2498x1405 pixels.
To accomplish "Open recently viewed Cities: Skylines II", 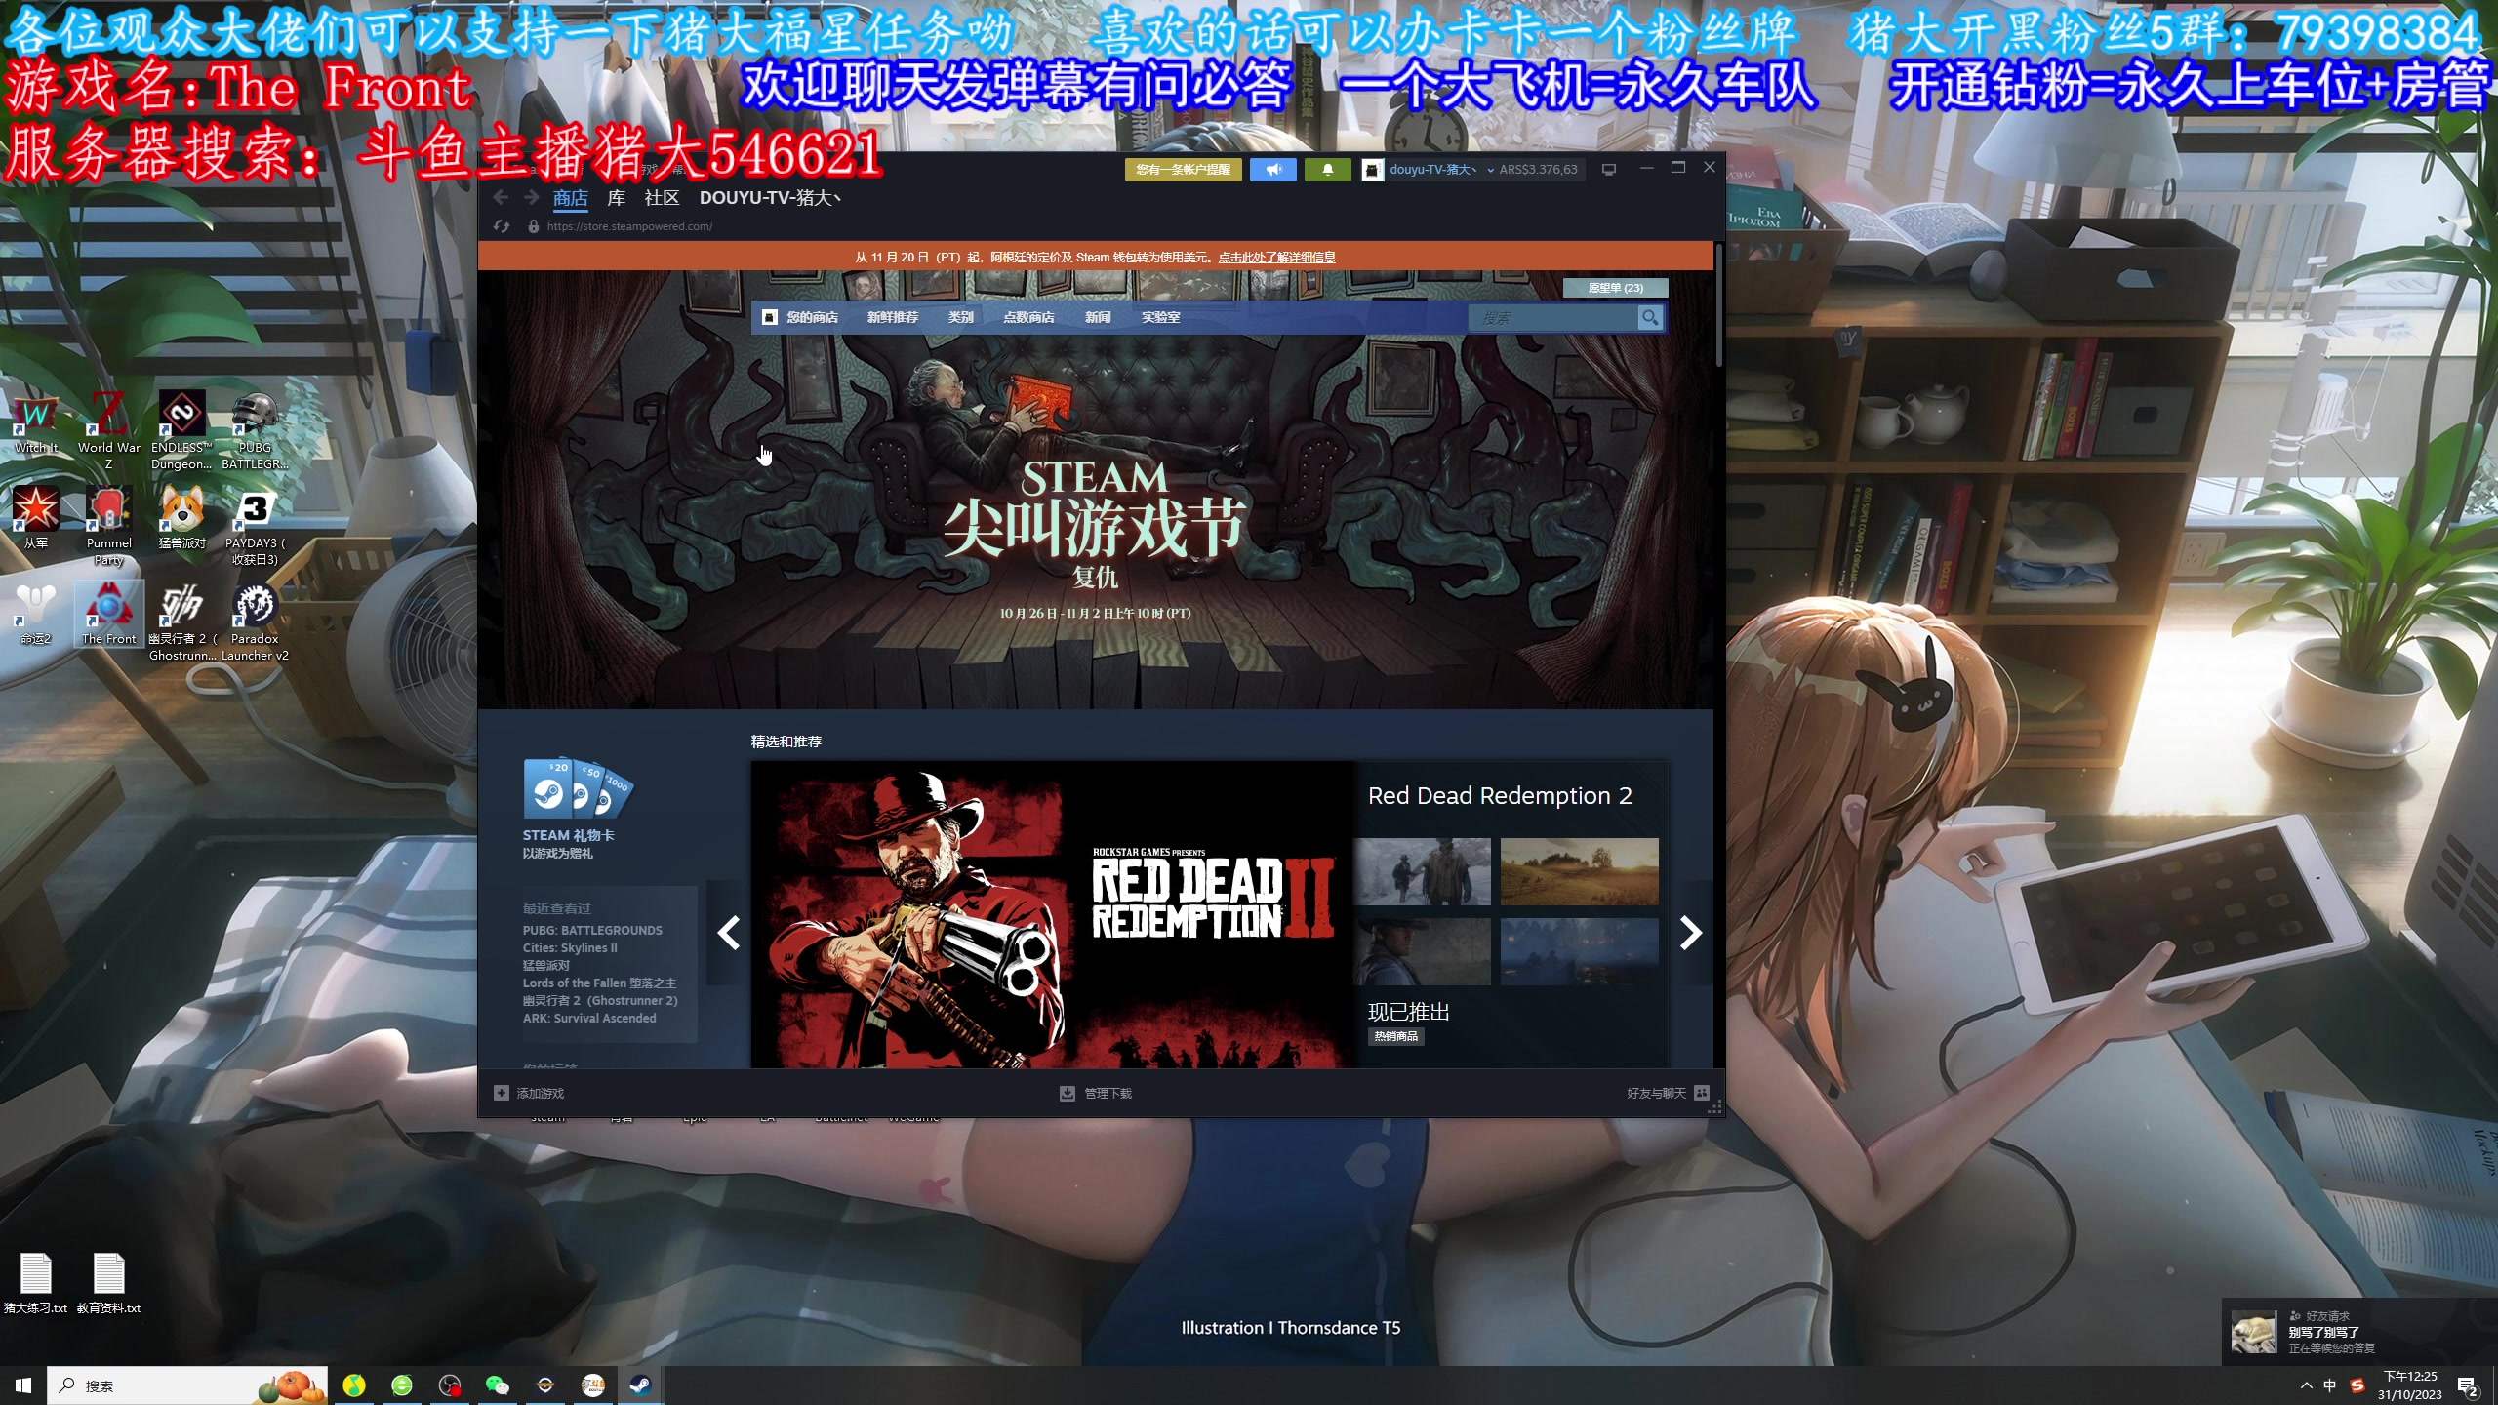I will 570,948.
